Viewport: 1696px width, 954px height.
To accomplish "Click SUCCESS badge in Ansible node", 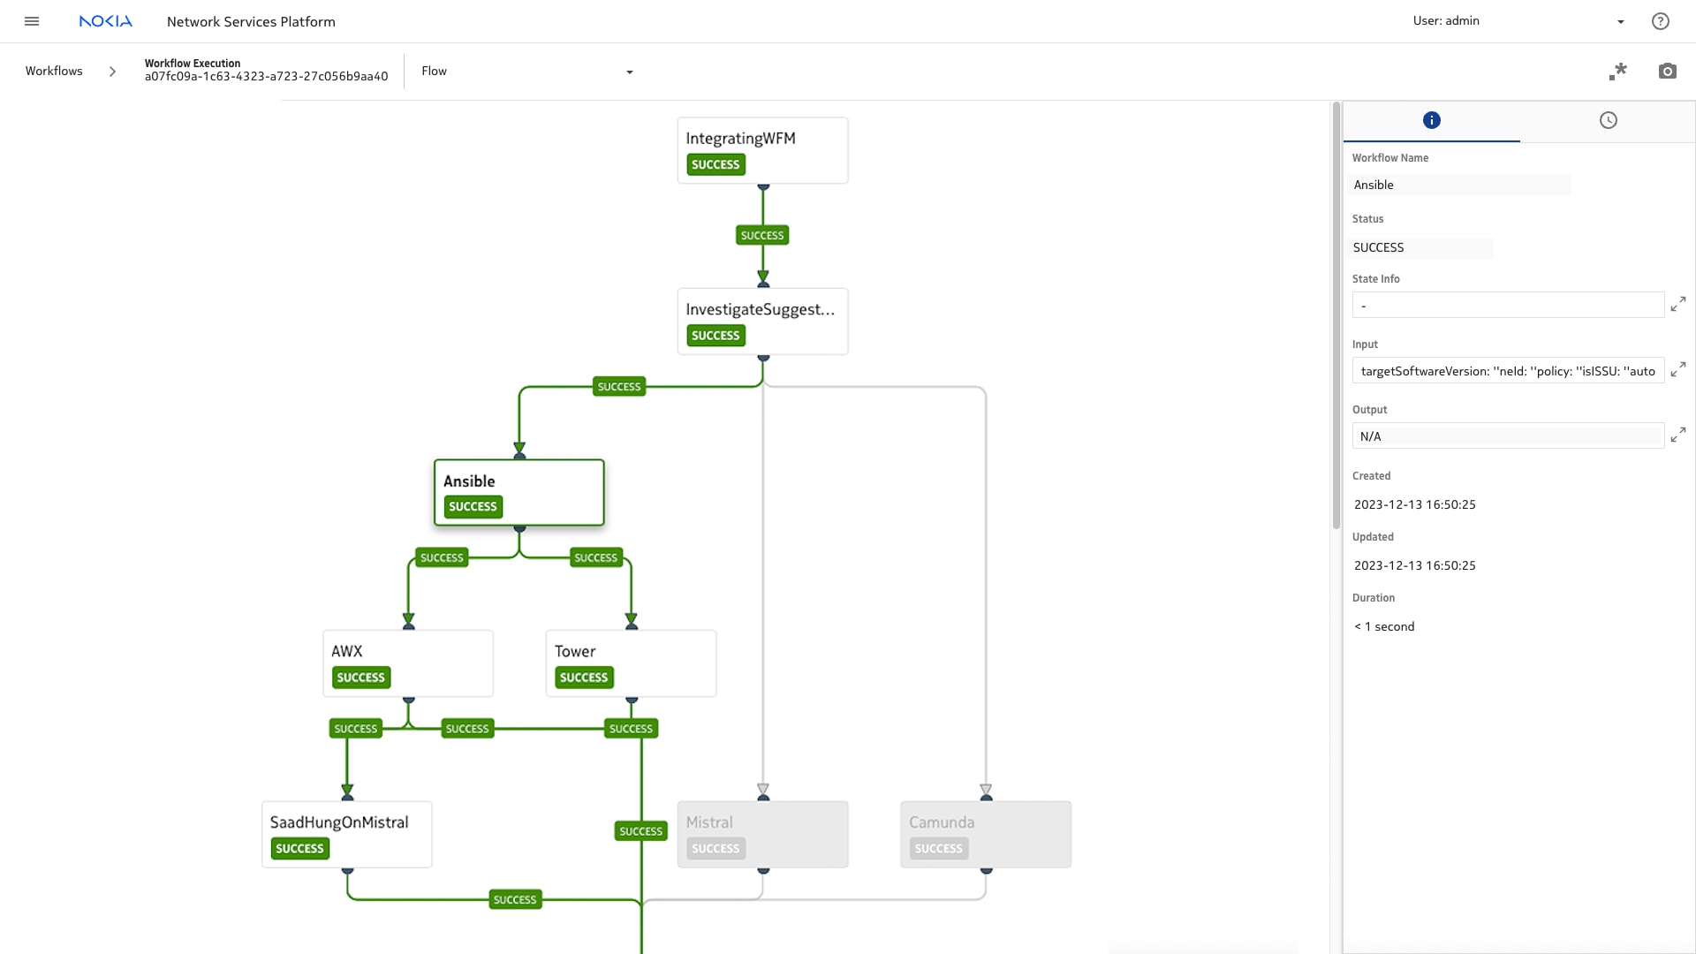I will click(x=473, y=507).
